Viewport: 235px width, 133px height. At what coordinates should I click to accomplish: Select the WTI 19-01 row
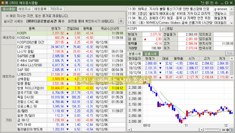pyautogui.click(x=71, y=125)
